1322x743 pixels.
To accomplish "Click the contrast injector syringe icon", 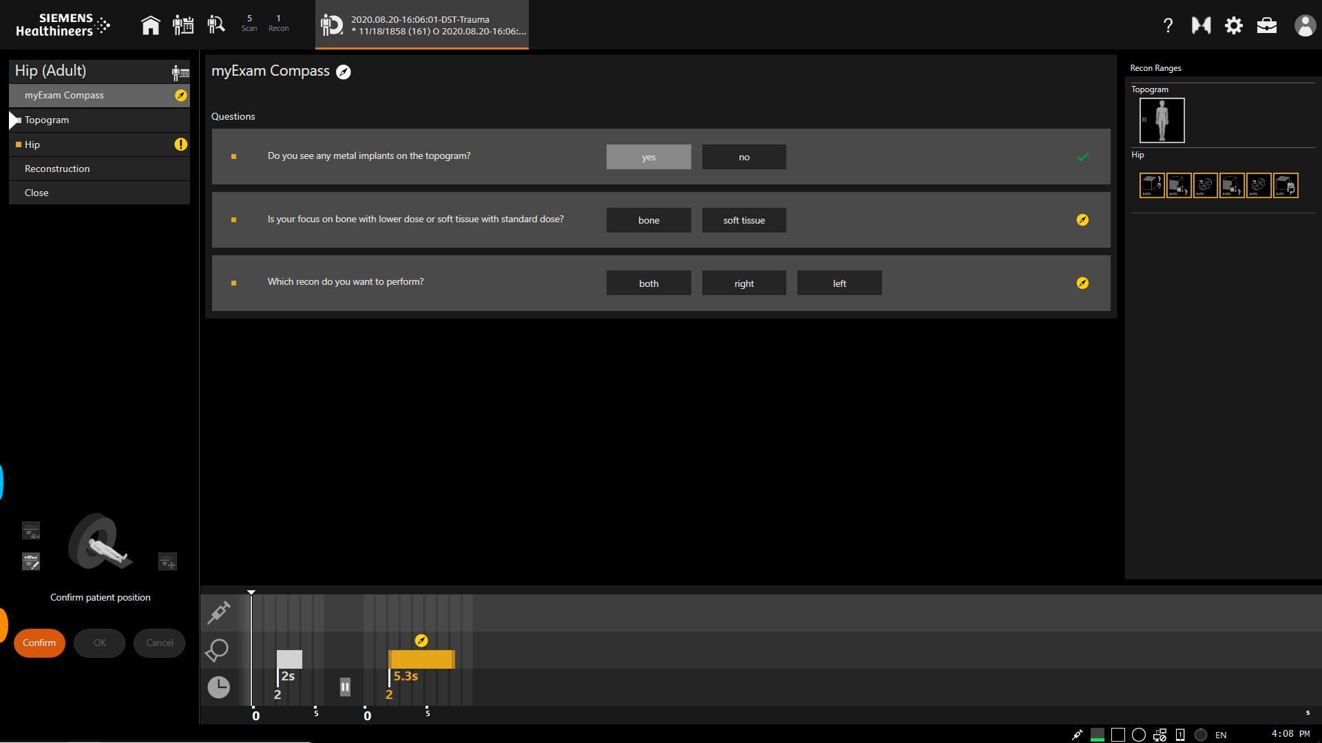I will click(219, 612).
